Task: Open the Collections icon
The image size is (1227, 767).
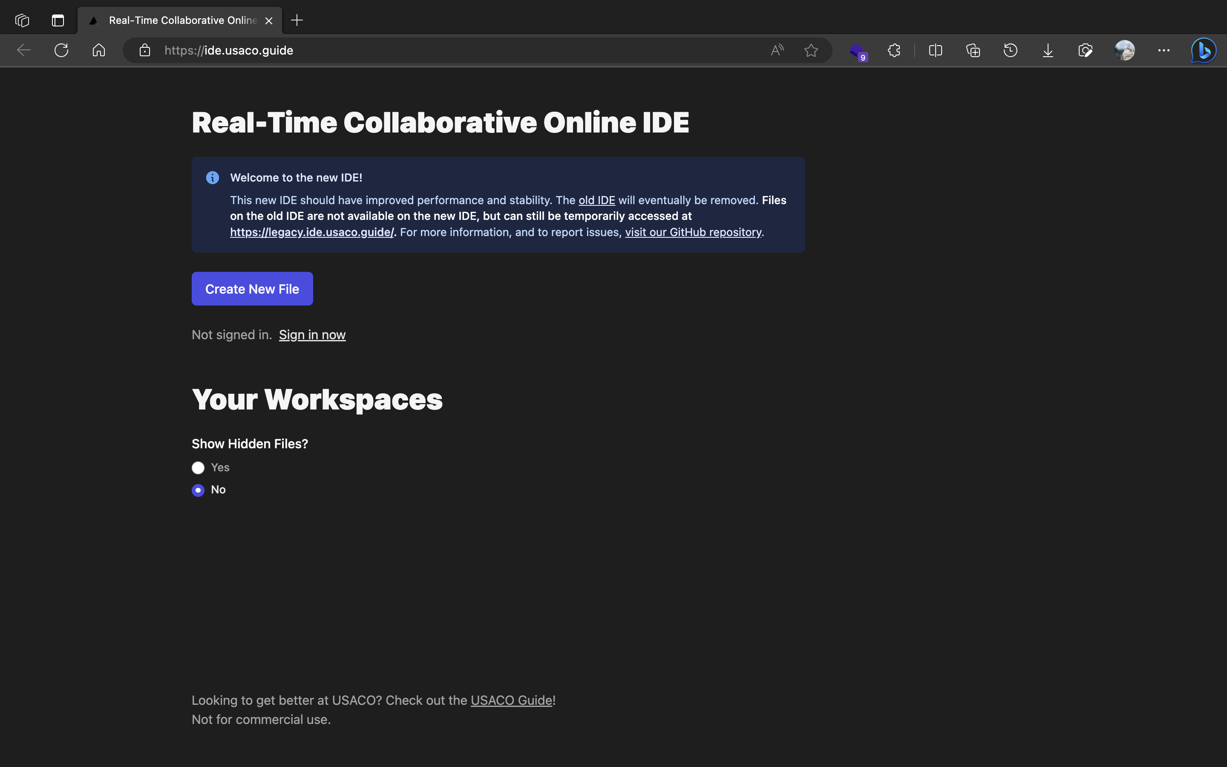Action: (x=973, y=50)
